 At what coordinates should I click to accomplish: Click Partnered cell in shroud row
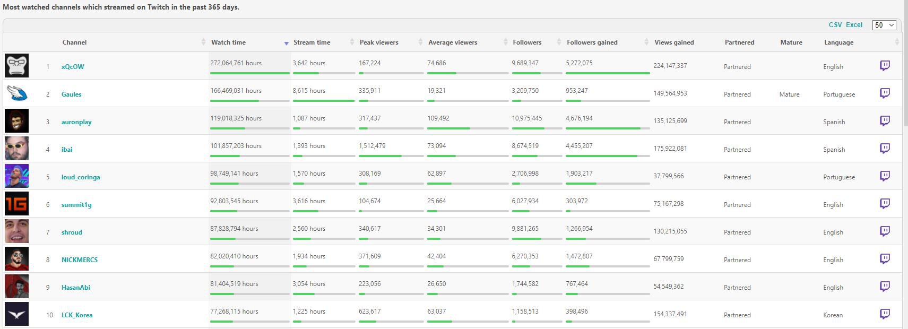tap(737, 232)
